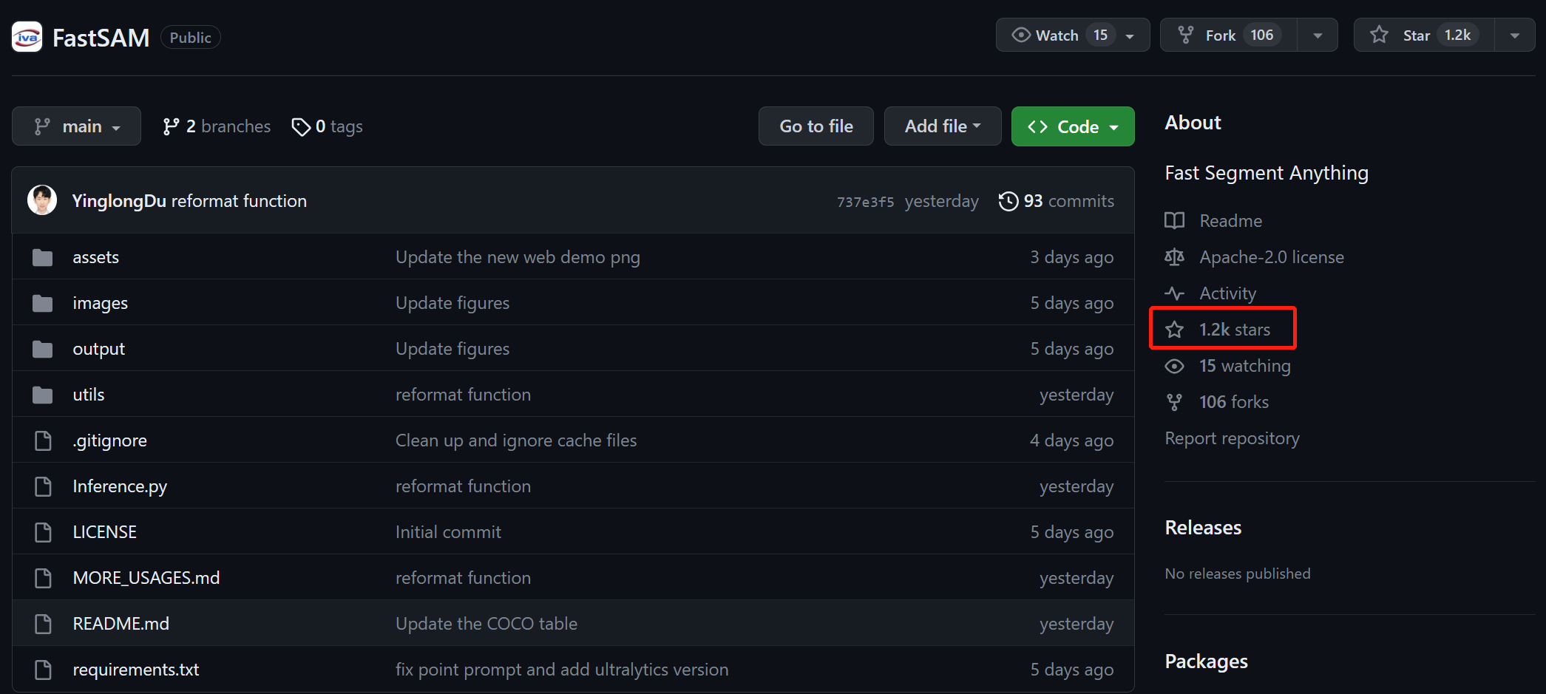Click the Go to file button
The image size is (1546, 694).
(x=816, y=126)
